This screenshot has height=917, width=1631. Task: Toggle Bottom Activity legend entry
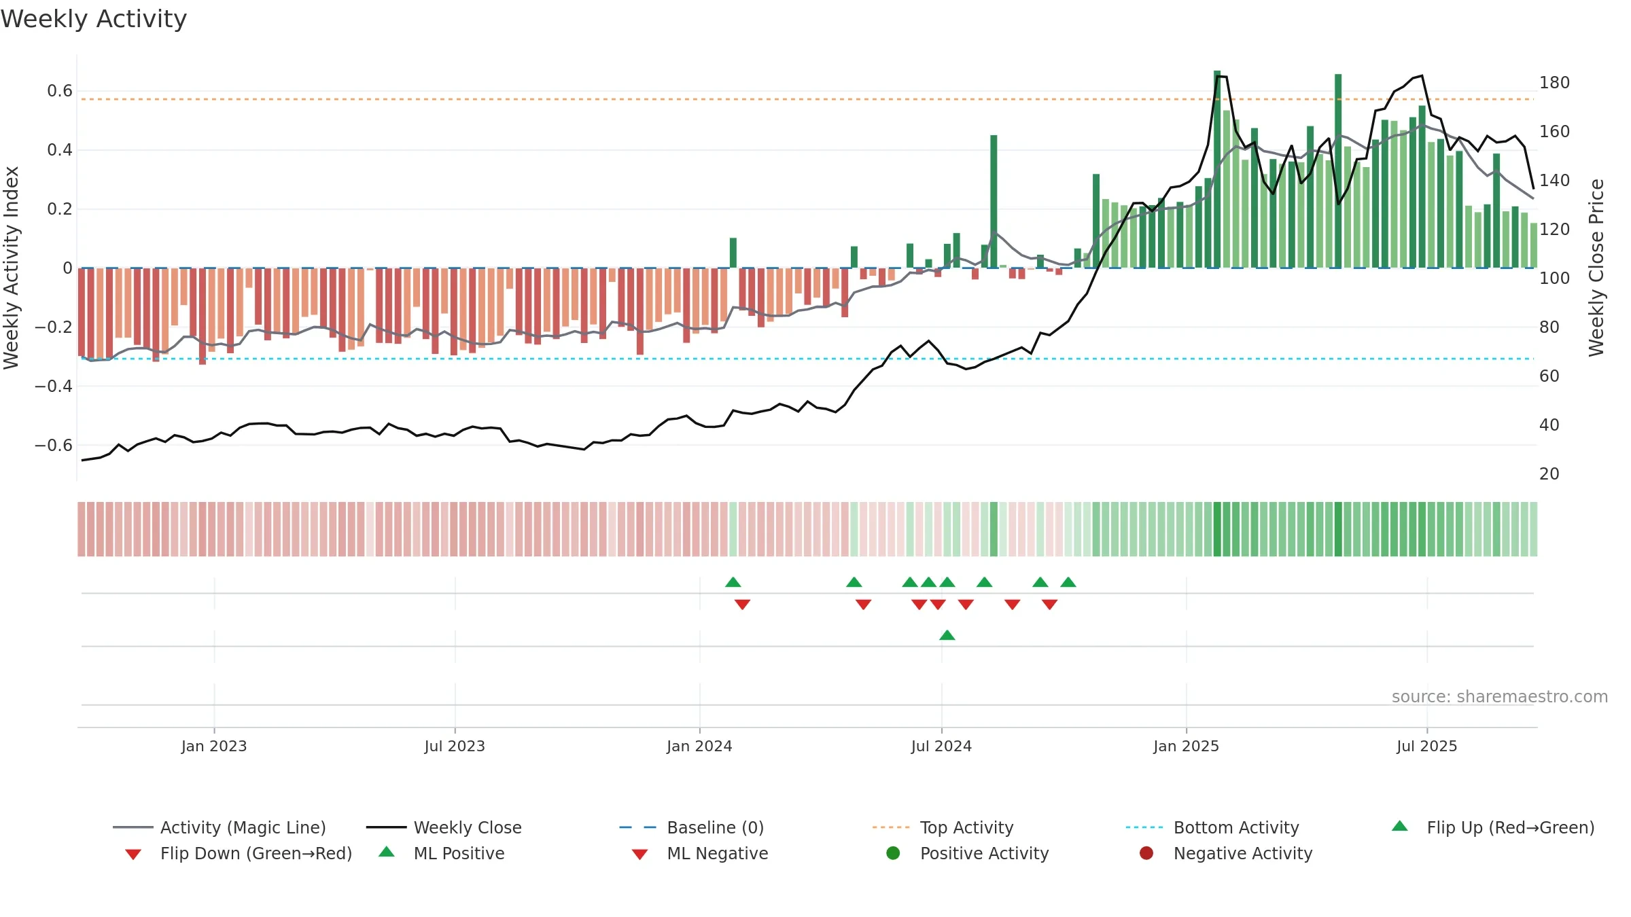click(x=1212, y=827)
